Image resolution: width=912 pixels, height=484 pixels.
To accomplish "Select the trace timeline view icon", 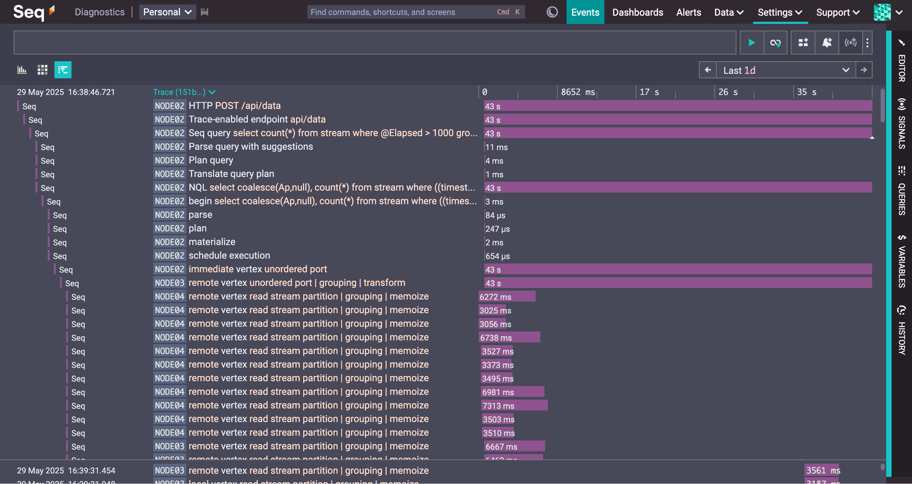I will [63, 70].
